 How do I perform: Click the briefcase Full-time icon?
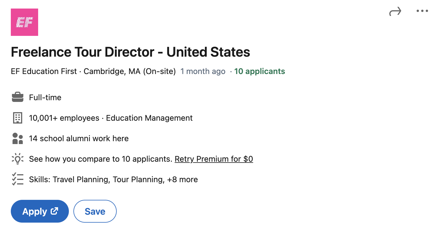[x=18, y=97]
